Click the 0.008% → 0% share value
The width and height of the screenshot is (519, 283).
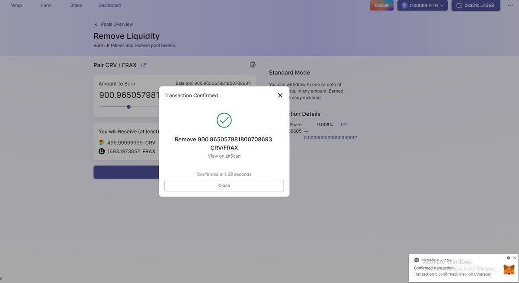pos(332,124)
